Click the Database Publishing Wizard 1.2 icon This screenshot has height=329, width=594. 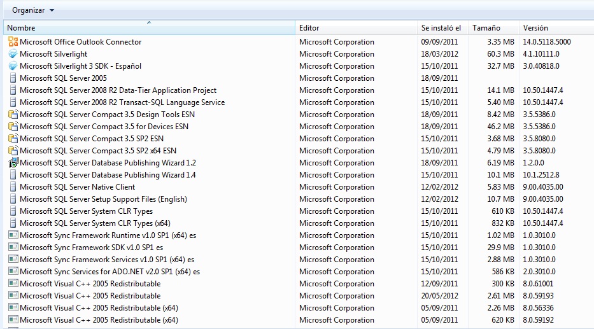click(x=13, y=163)
